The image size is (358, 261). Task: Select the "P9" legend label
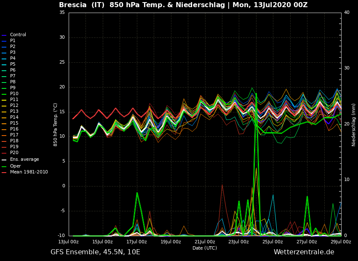click(x=13, y=88)
